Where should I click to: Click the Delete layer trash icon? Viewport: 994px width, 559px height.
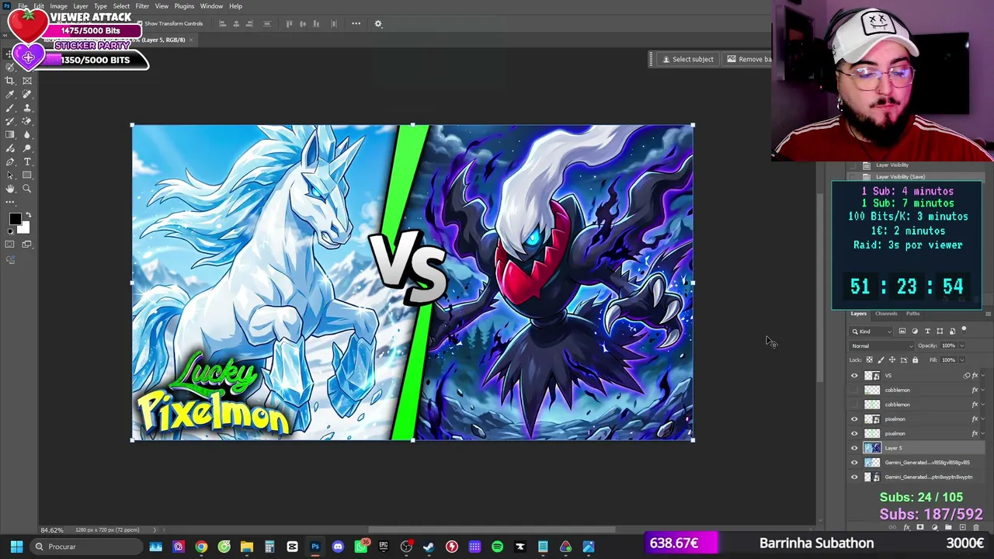[976, 528]
